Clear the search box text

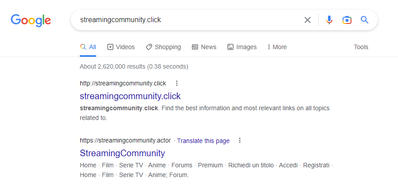point(307,20)
